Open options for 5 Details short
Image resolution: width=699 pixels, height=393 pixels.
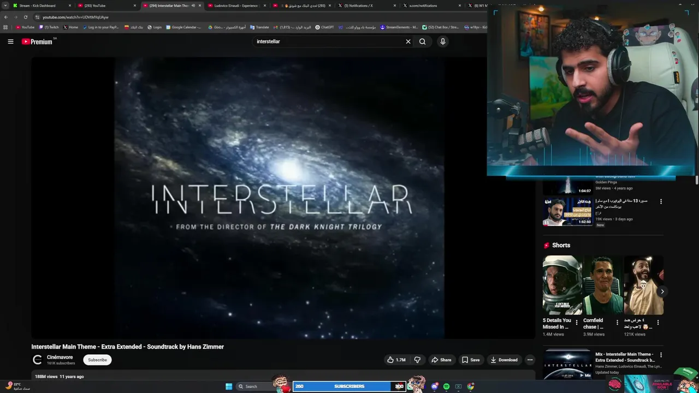coord(577,323)
